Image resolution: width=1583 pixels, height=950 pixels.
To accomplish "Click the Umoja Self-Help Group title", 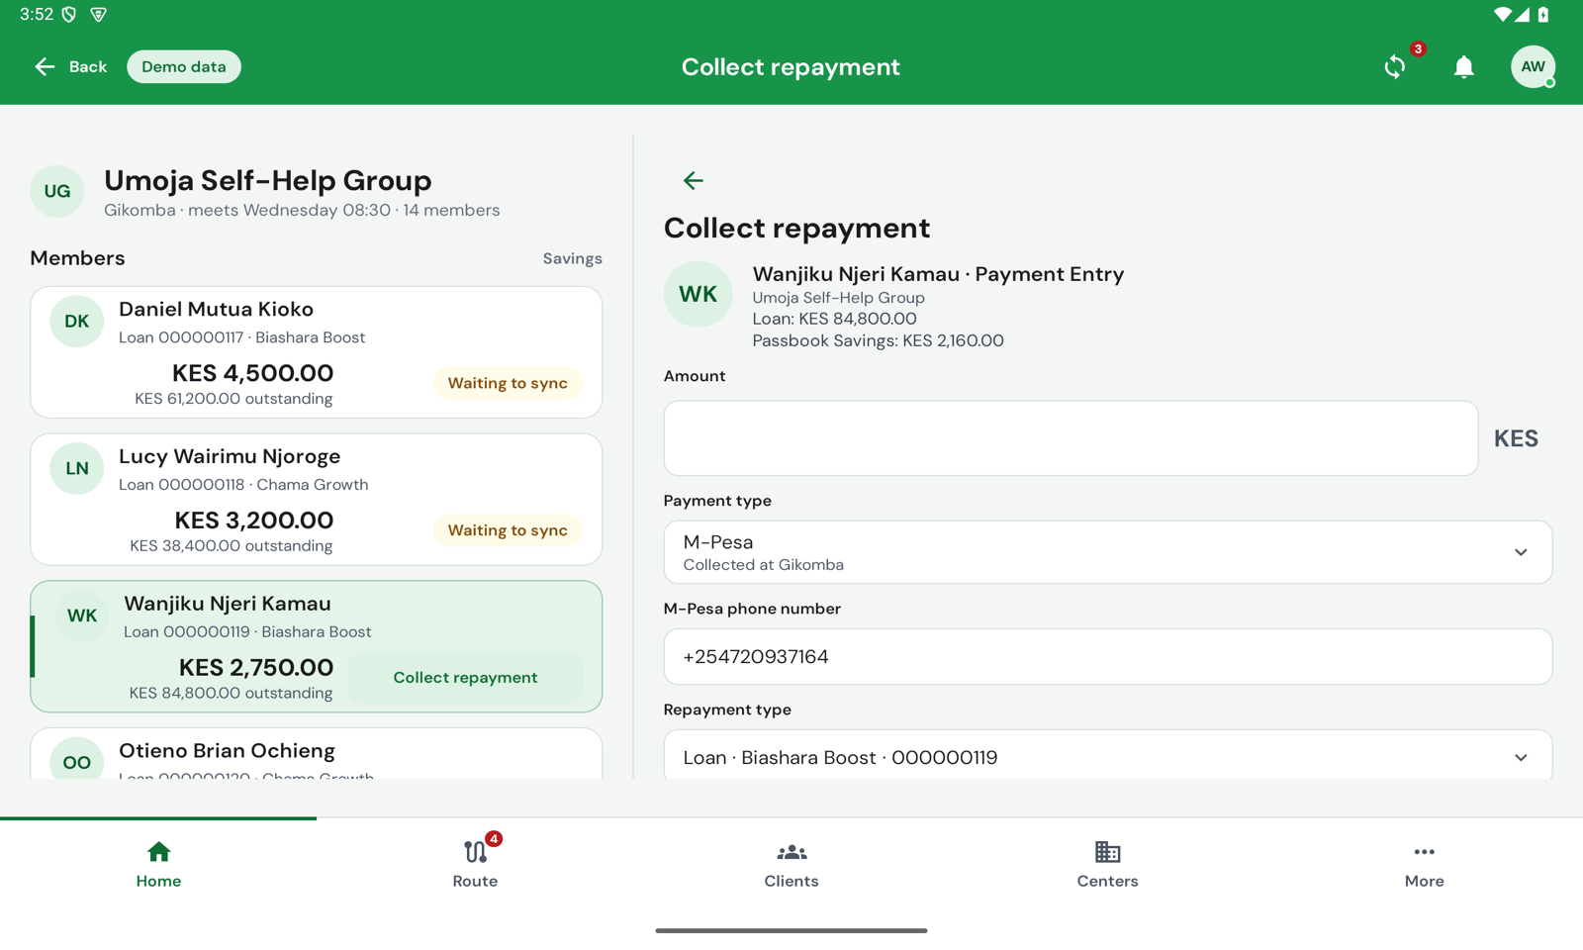I will click(267, 180).
